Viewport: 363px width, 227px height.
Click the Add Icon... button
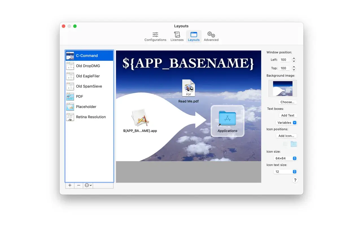tap(286, 136)
